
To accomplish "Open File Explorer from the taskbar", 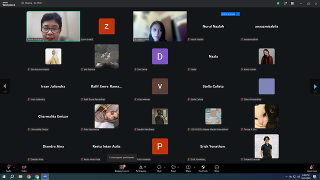I will pos(20,176).
